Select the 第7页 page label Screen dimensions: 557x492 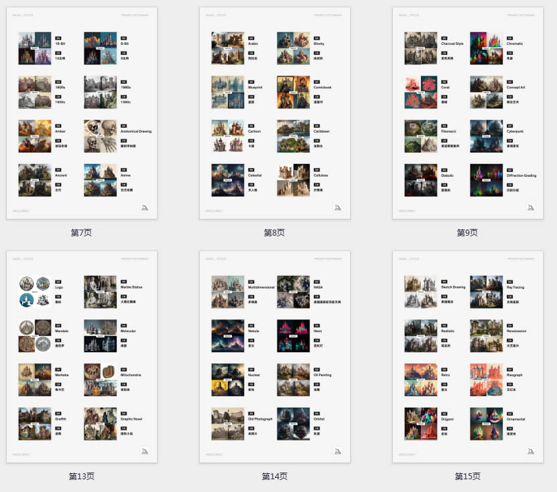click(81, 233)
